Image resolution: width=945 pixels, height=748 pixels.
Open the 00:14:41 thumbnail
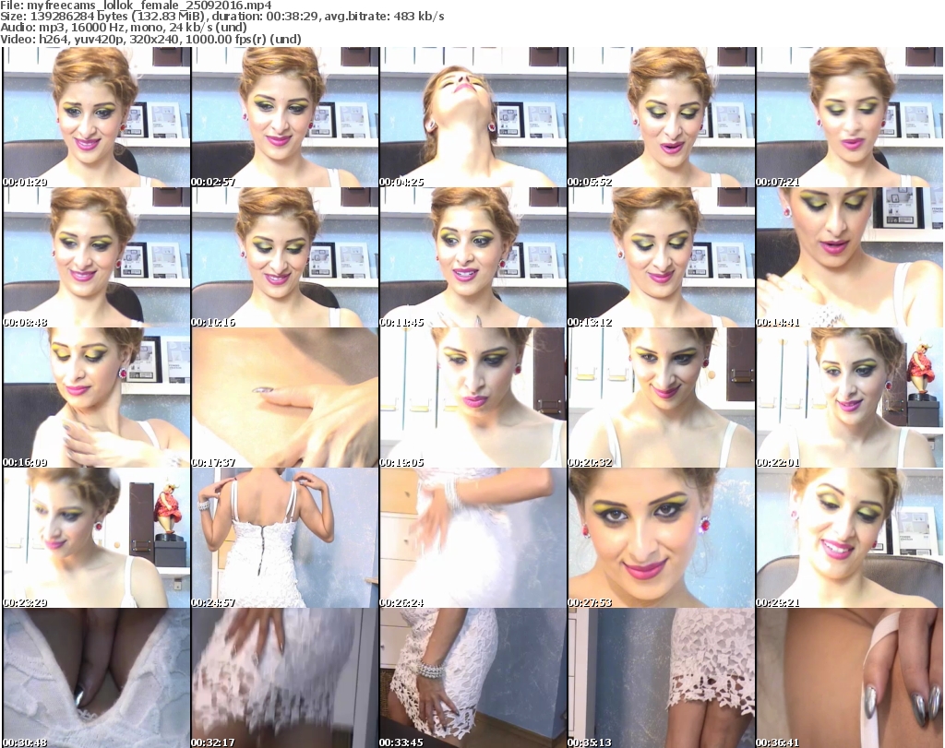coord(849,257)
